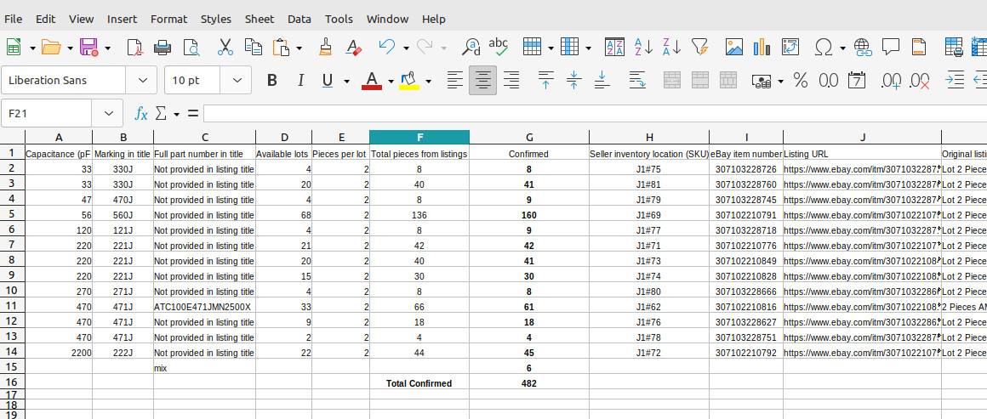This screenshot has height=419, width=987.
Task: Center cell content vertically
Action: [574, 81]
